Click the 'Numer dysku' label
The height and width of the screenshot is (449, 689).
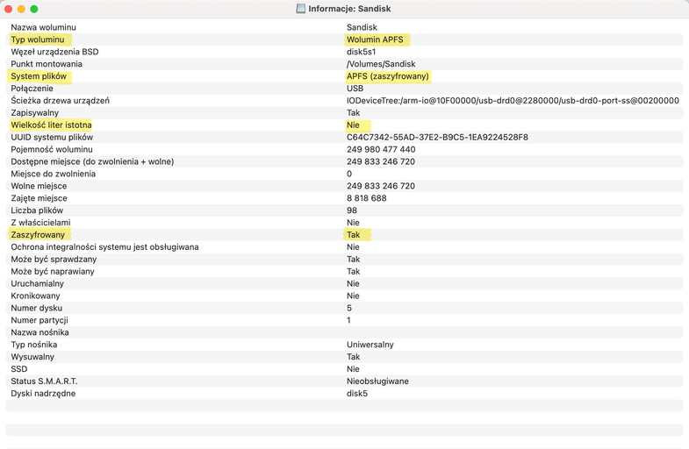[x=37, y=308]
